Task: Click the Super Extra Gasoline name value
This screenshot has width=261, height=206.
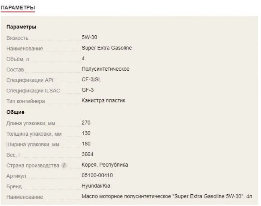Action: (106, 48)
